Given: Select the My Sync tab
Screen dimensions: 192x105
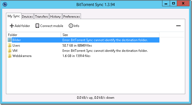Looking at the screenshot, I should coord(14,16).
